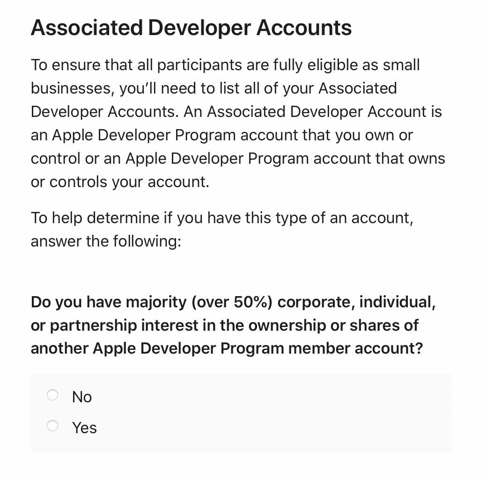
Task: Click the line starting "businesses, you'll need"
Action: (214, 89)
